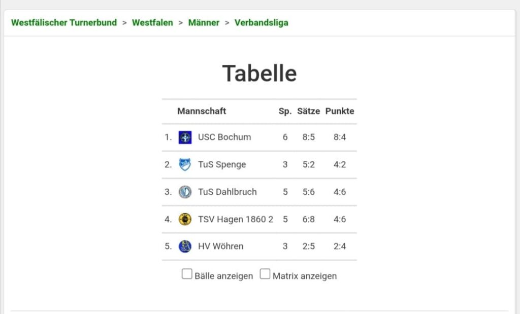Click the USC Bochum team logo

pos(185,137)
